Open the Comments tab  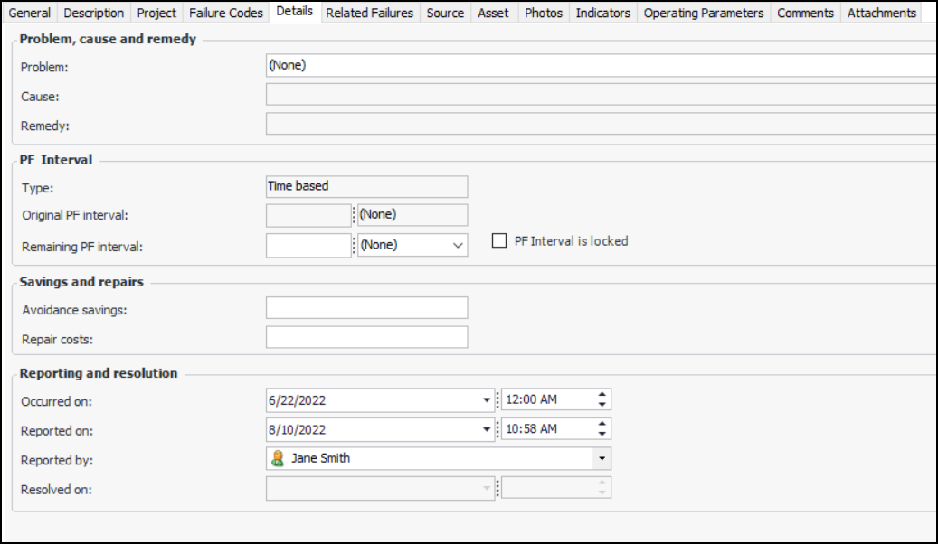tap(805, 14)
